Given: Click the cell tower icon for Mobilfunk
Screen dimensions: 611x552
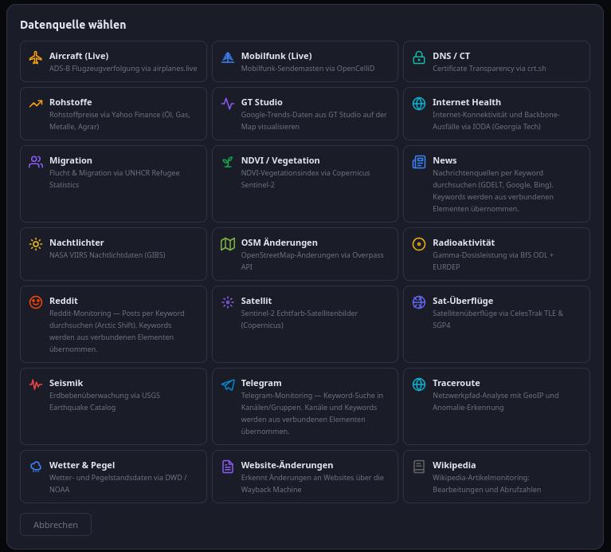Looking at the screenshot, I should coord(228,57).
